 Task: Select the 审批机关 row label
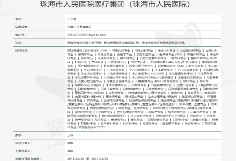pyautogui.click(x=22, y=27)
